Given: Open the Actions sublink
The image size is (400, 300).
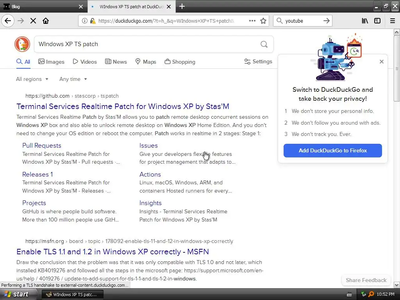Looking at the screenshot, I should 150,174.
